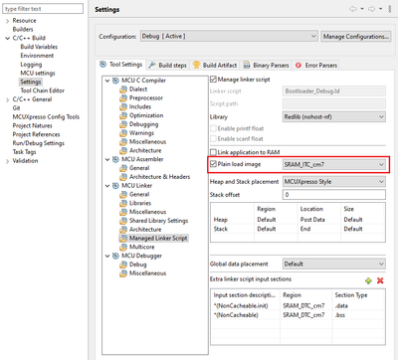
Task: Click the Debugging folder icon
Action: click(123, 124)
